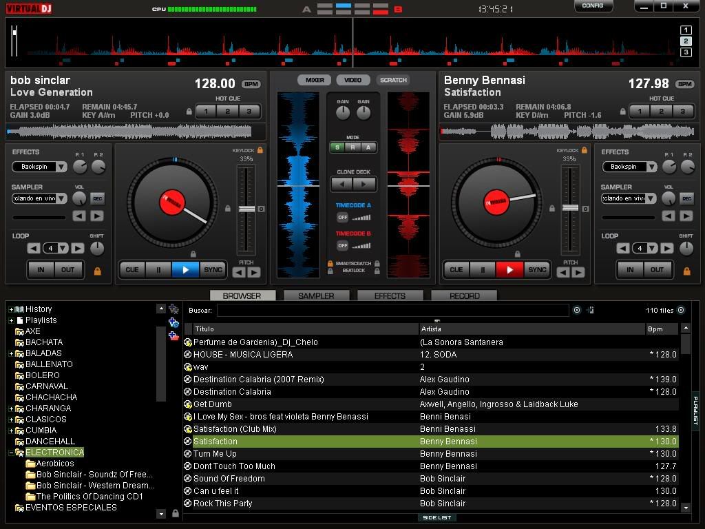Viewport: 705px width, 529px height.
Task: Turn on Timecode A
Action: tap(343, 217)
